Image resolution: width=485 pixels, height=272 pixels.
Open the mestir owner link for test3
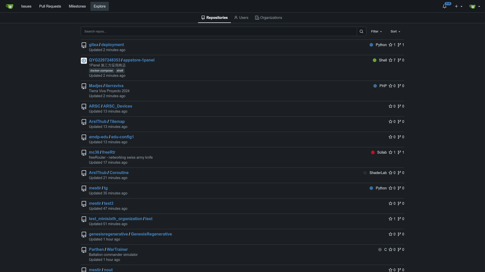(95, 203)
